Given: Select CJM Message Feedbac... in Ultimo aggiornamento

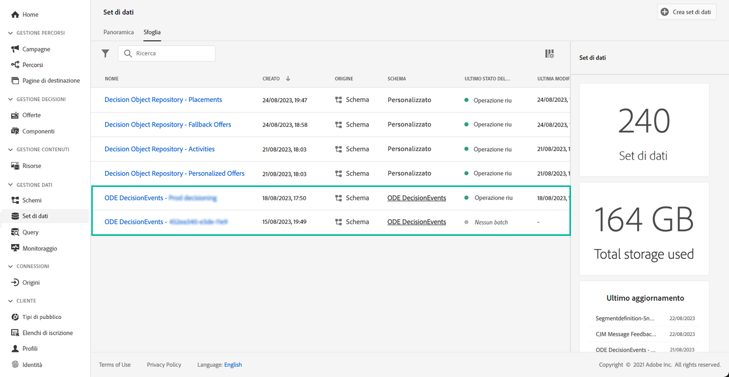Looking at the screenshot, I should (x=626, y=334).
